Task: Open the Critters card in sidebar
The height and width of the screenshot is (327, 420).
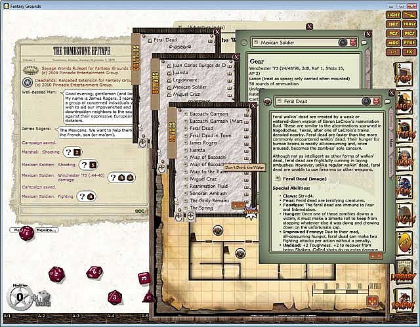Action: [x=404, y=131]
